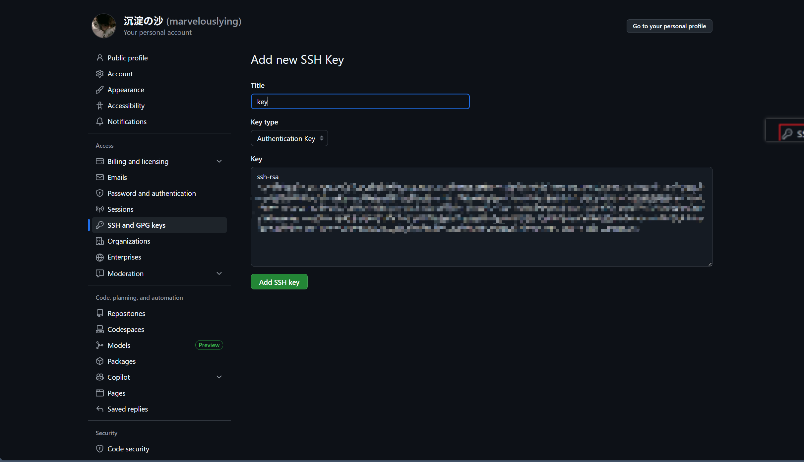Click the Accessibility figure icon

pos(99,106)
